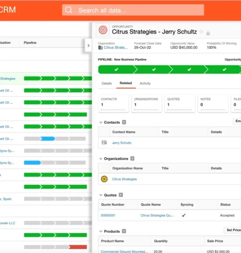
Task: Open the Spain organization link in list
Action: (6, 199)
